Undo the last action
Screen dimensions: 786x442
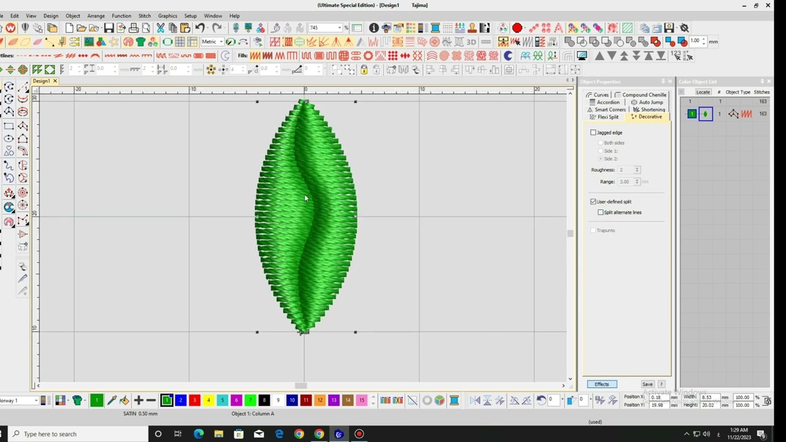(x=200, y=28)
